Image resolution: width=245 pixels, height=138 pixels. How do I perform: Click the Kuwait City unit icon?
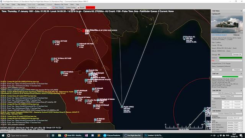click(87, 71)
